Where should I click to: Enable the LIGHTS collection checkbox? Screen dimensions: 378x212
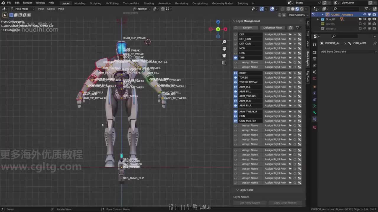(x=360, y=24)
